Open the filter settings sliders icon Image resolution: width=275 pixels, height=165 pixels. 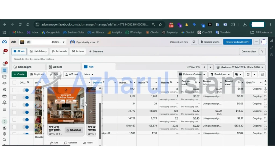click(x=262, y=51)
